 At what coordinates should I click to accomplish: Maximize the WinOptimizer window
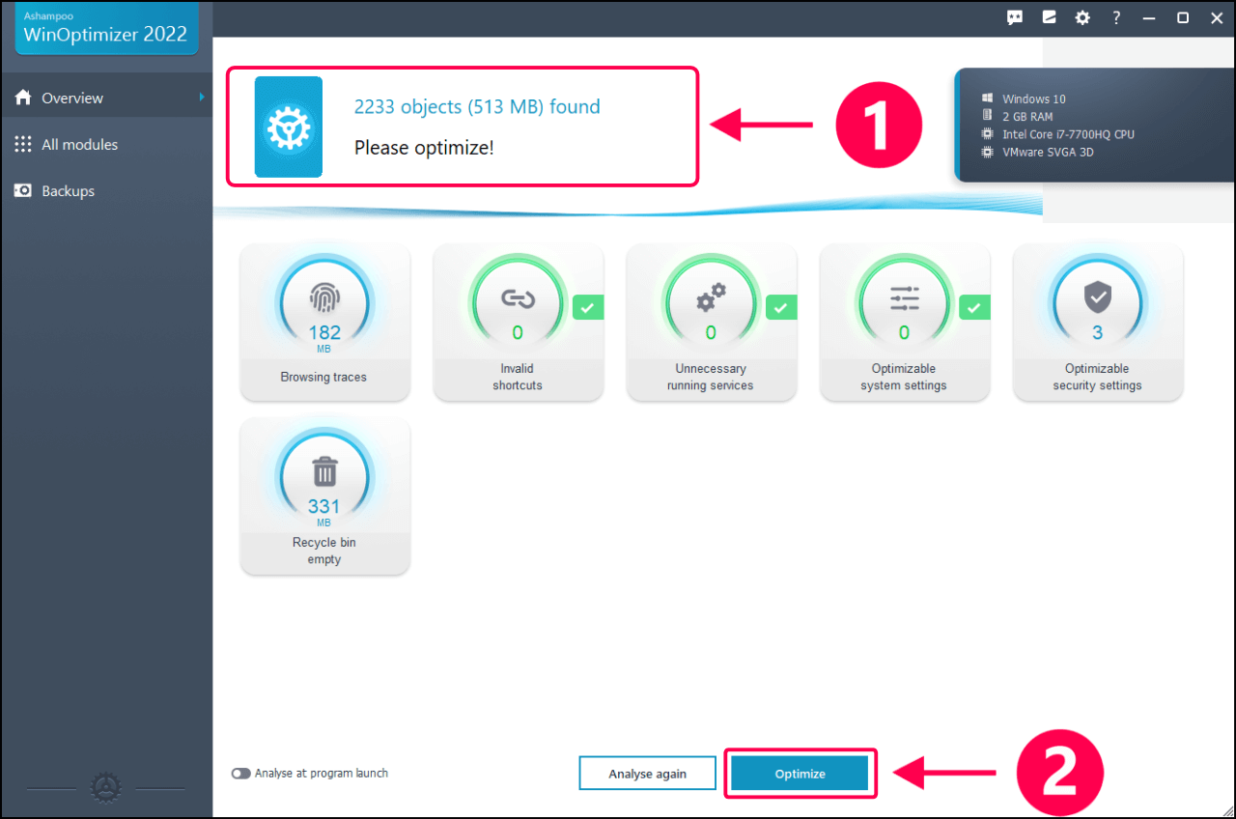[1183, 17]
